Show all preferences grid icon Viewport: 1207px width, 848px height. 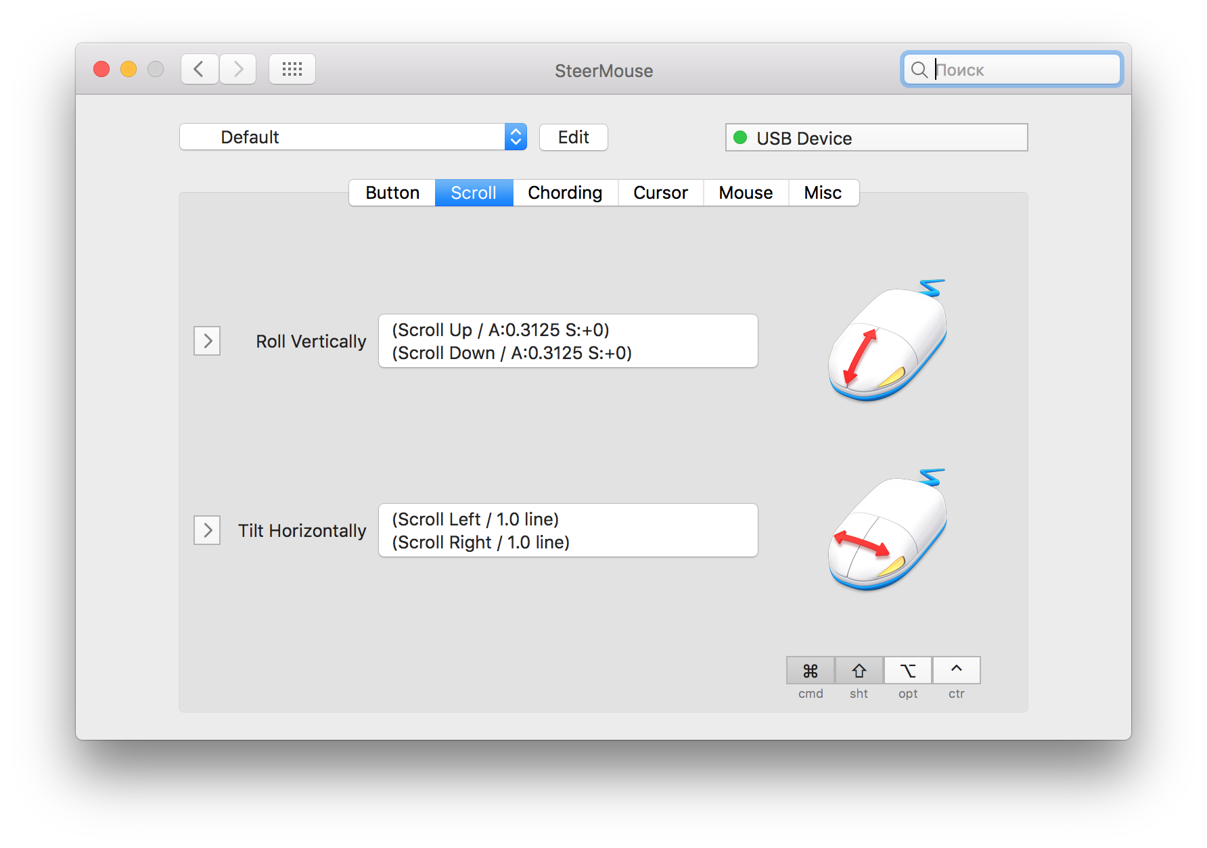(x=292, y=69)
